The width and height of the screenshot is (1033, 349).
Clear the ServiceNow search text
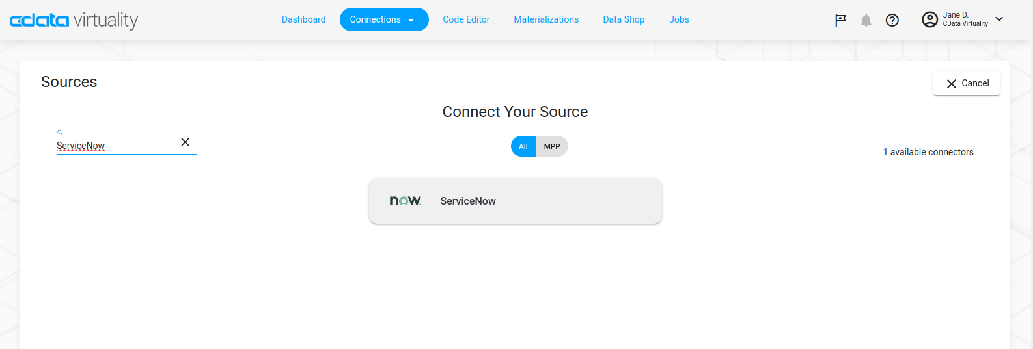coord(185,142)
